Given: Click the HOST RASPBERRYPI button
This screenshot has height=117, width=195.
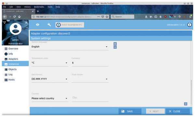Looking at the screenshot, I should click(x=70, y=25).
